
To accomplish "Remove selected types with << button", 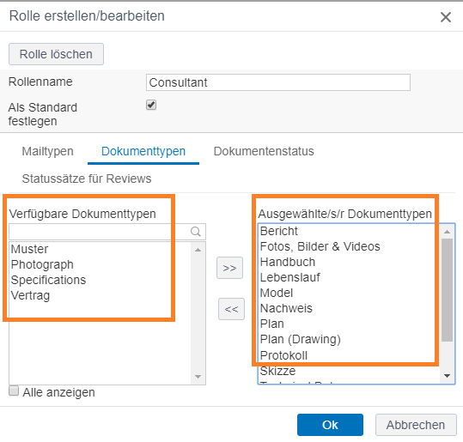I will pos(231,309).
